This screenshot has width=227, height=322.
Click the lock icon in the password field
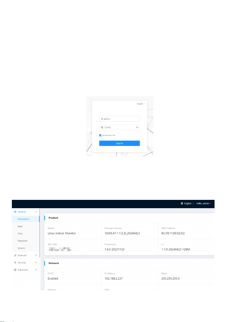point(102,127)
